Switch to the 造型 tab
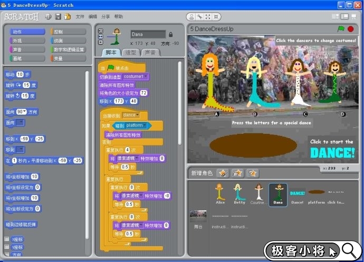 (130, 53)
